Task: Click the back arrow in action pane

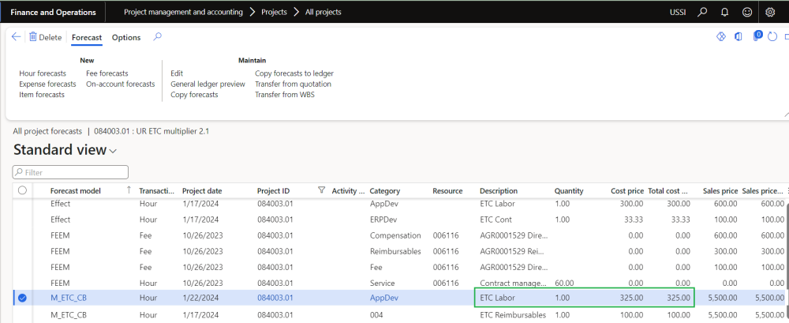Action: tap(16, 37)
